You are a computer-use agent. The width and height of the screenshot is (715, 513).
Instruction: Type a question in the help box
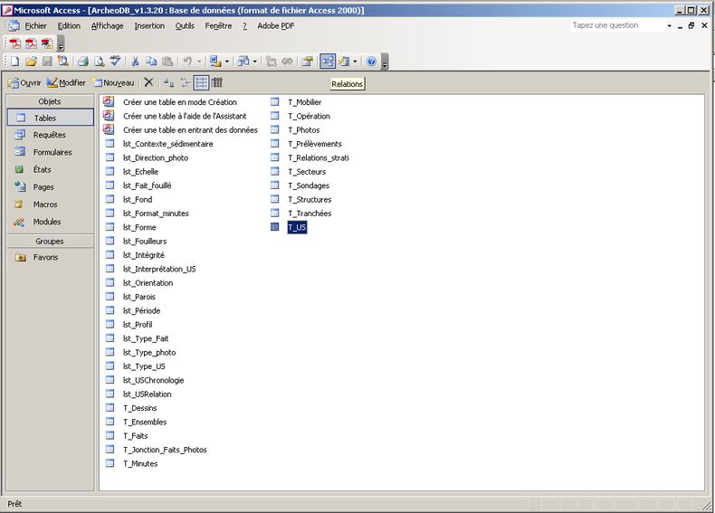point(616,25)
